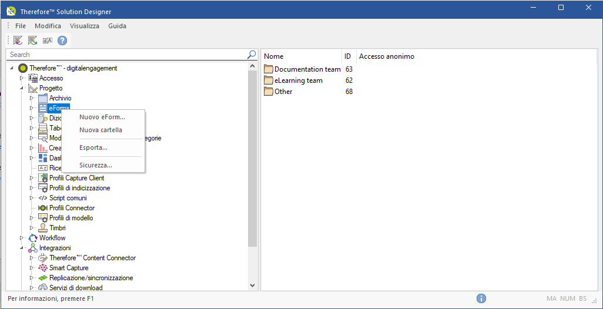Collapse the Progetto tree node

[x=22, y=88]
